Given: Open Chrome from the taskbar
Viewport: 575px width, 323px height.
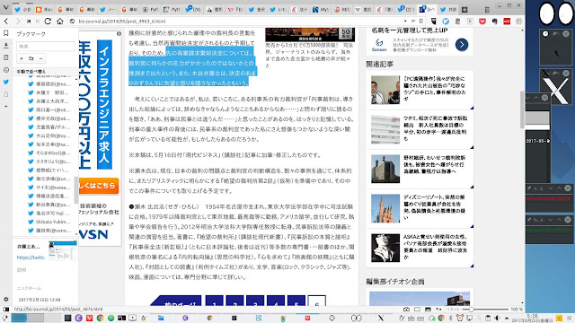Looking at the screenshot, I should pos(100,318).
